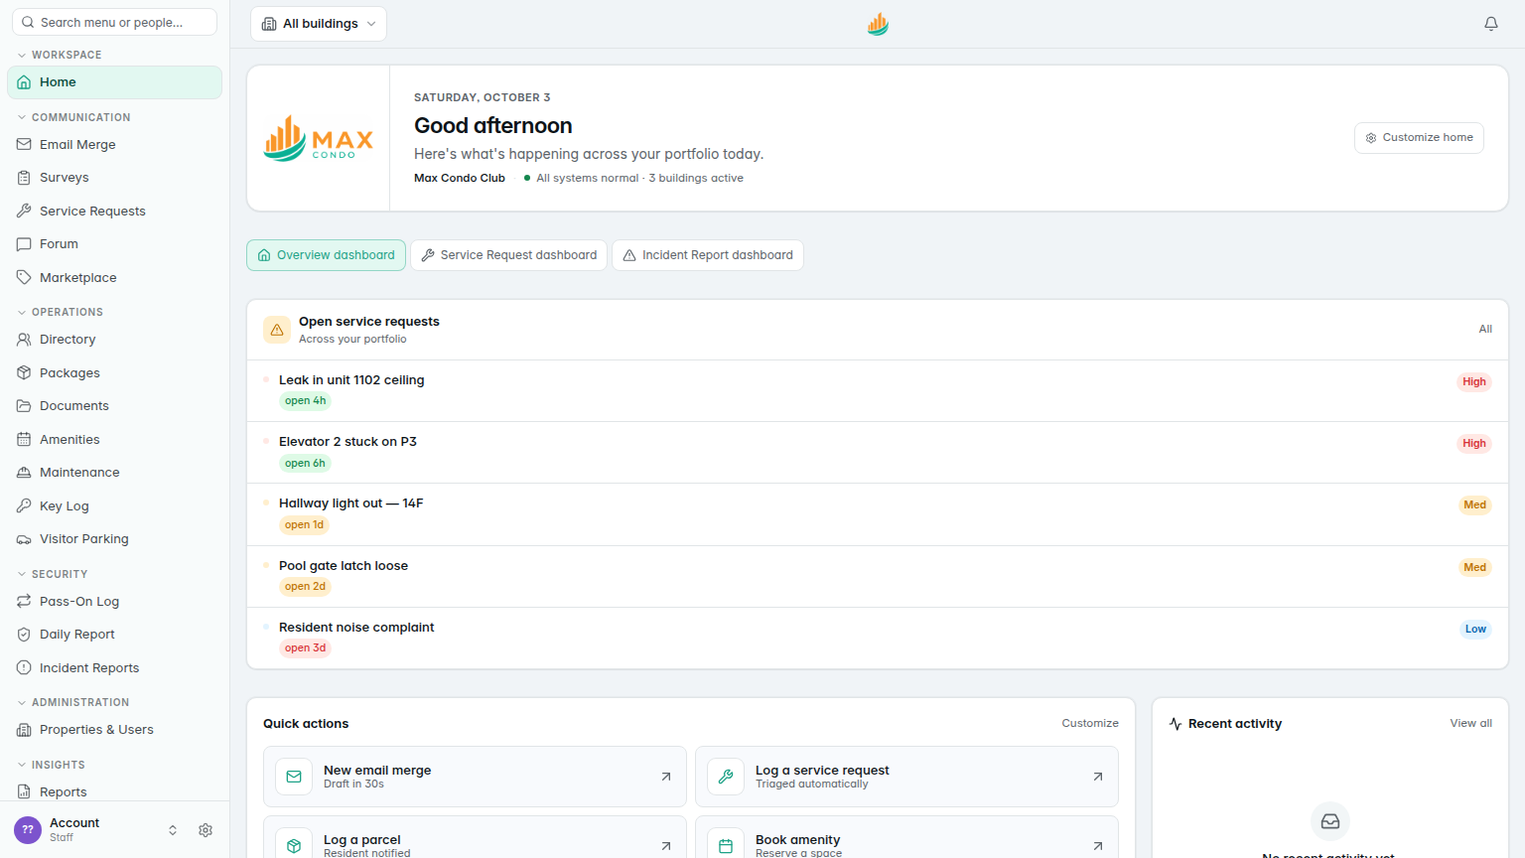
Task: Click Customize link in Quick actions
Action: (1090, 723)
